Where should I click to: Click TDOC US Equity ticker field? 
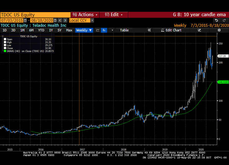(35, 15)
